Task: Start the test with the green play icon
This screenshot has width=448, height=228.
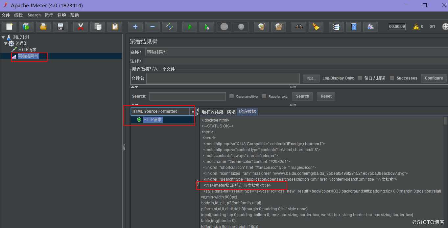Action: tap(190, 27)
